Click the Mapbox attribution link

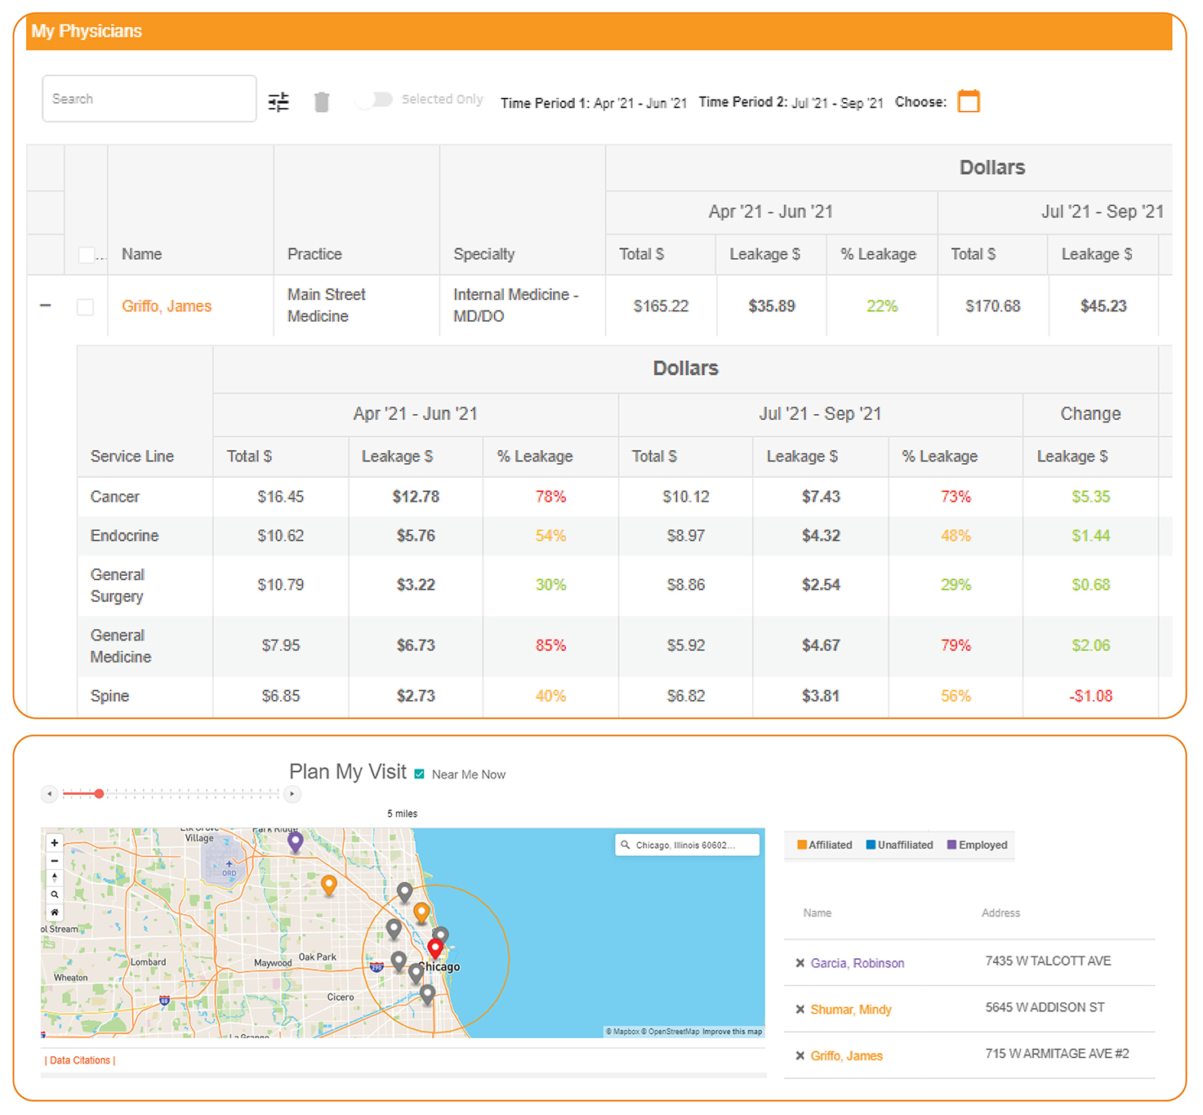(623, 1032)
